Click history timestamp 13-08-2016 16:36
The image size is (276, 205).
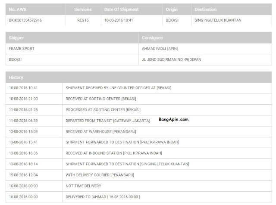(x=23, y=153)
